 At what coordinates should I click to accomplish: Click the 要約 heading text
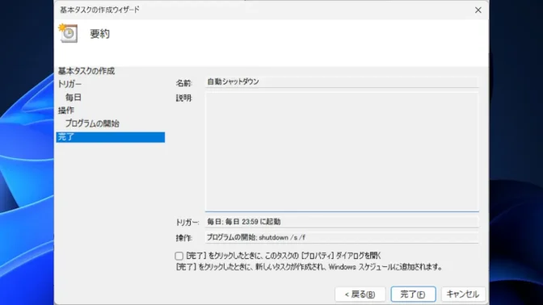[x=99, y=34]
